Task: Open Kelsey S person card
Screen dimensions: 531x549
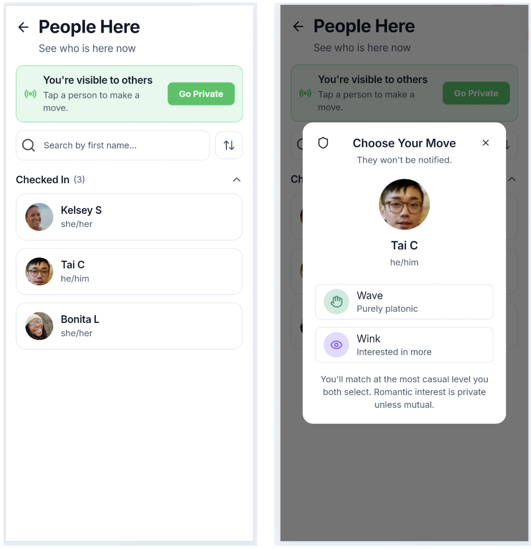Action: tap(129, 217)
